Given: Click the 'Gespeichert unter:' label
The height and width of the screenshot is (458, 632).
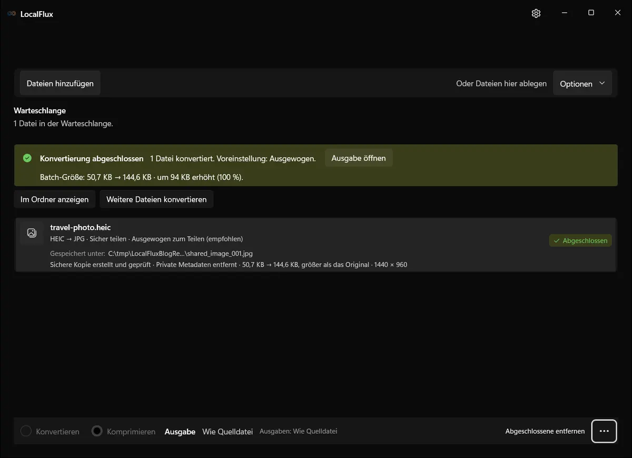Looking at the screenshot, I should (77, 254).
